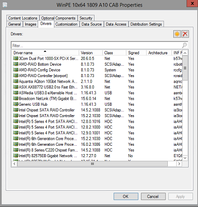Click the Apply button
Viewport: 198px width, 207px height.
(181, 197)
